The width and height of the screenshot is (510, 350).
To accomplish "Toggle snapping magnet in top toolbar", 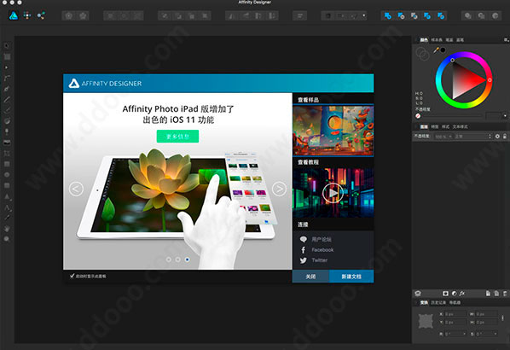I will pos(354,15).
